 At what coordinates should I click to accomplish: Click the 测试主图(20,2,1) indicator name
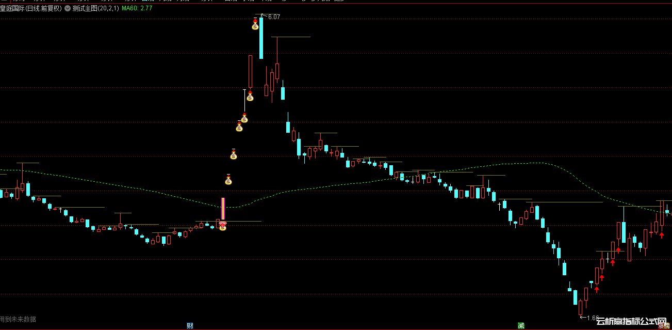[95, 8]
